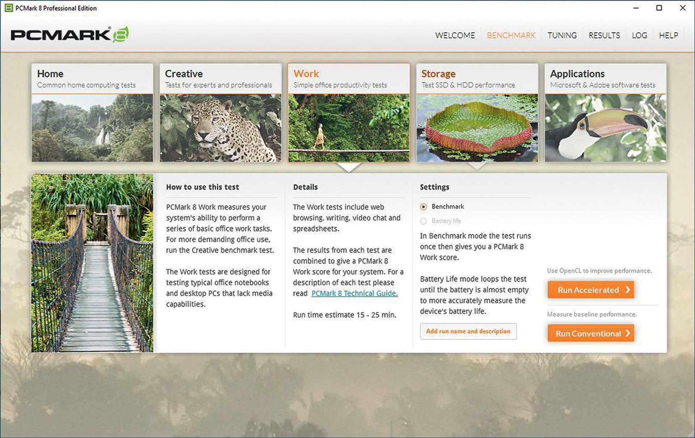Open the PCMark 8 Technical Guide link
695x438 pixels.
[x=354, y=293]
